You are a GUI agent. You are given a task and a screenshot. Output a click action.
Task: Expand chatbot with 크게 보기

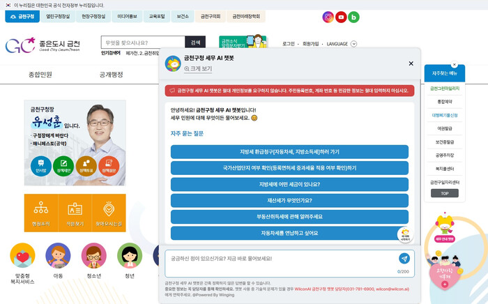click(x=198, y=69)
